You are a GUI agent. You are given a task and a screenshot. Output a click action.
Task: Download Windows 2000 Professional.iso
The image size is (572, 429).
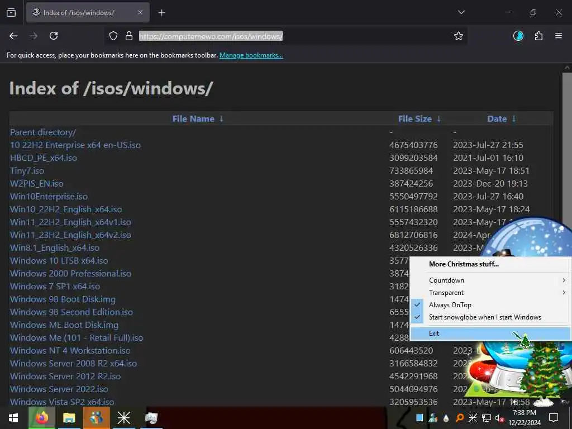click(70, 273)
